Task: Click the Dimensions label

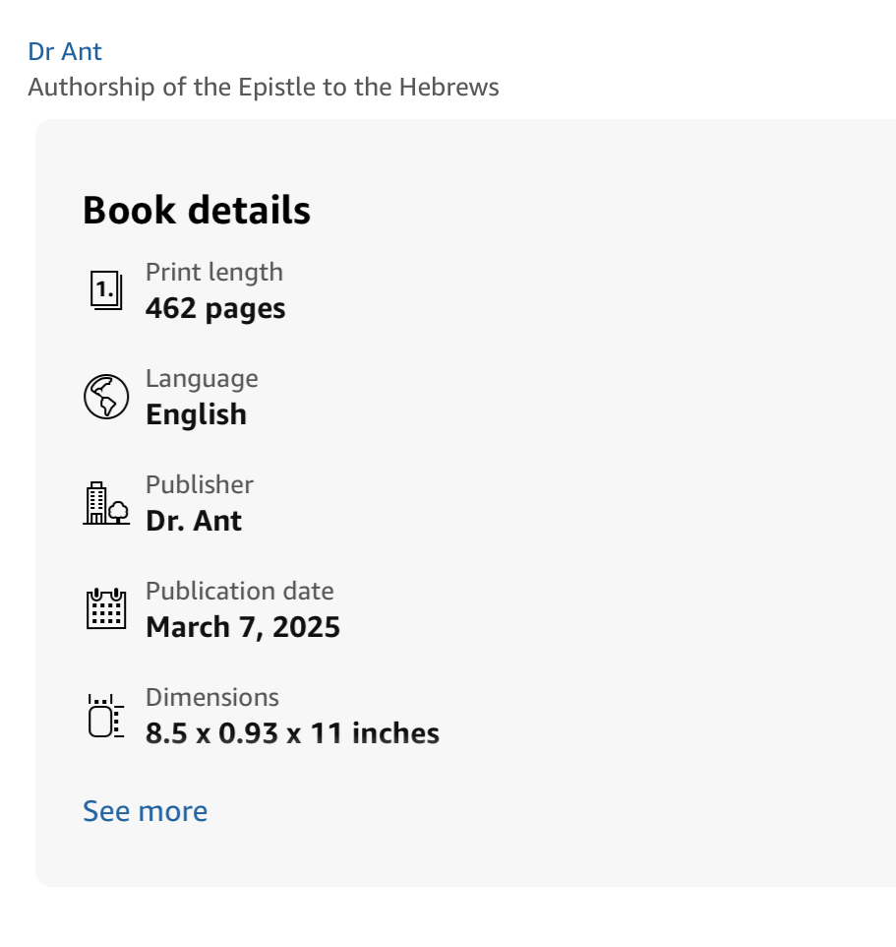Action: coord(212,698)
